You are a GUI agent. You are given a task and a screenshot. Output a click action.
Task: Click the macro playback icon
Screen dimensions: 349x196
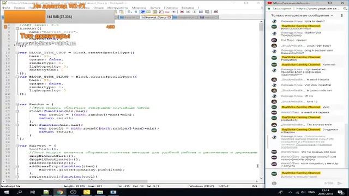[x=194, y=12]
